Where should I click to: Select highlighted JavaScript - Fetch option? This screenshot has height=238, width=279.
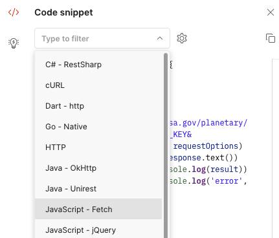pyautogui.click(x=98, y=209)
